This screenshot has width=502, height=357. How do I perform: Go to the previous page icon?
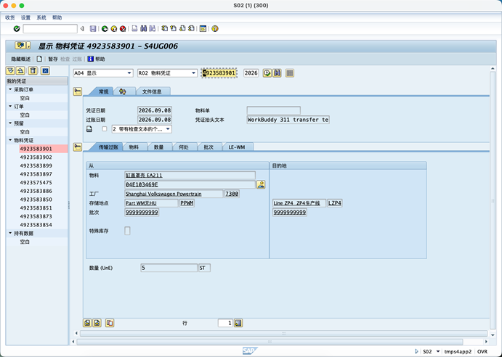174,29
